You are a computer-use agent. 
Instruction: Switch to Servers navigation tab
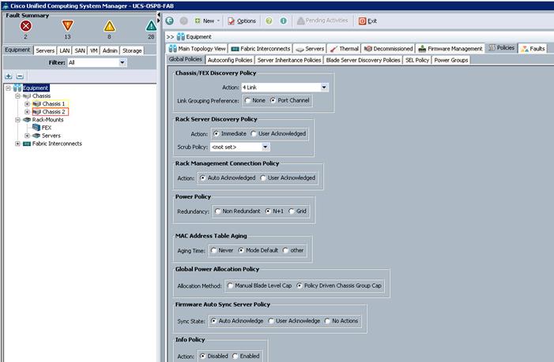(45, 50)
